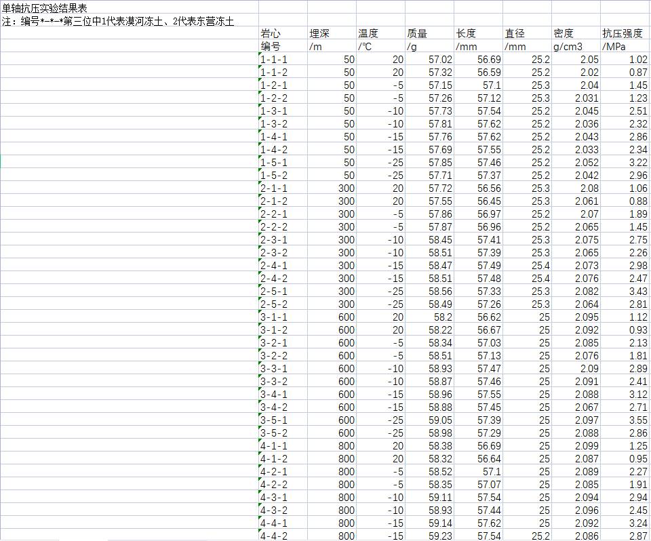The width and height of the screenshot is (651, 541).
Task: Click the green error indicator on cell 2-1-1
Action: pos(261,185)
